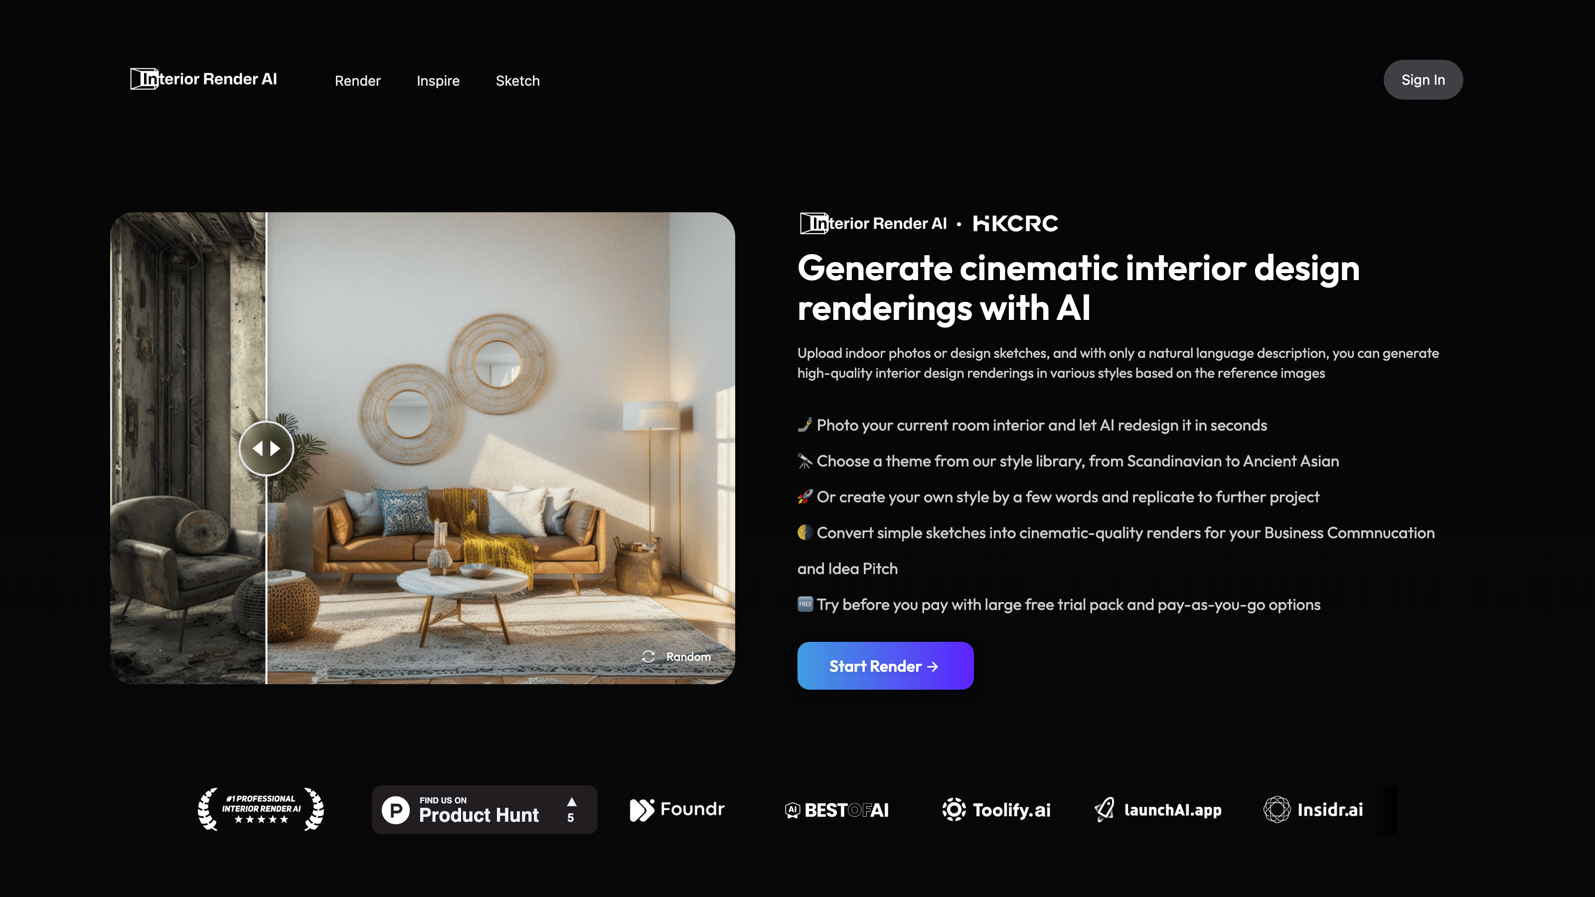Click the Random button to shuffle image
The image size is (1595, 897).
[x=677, y=655]
